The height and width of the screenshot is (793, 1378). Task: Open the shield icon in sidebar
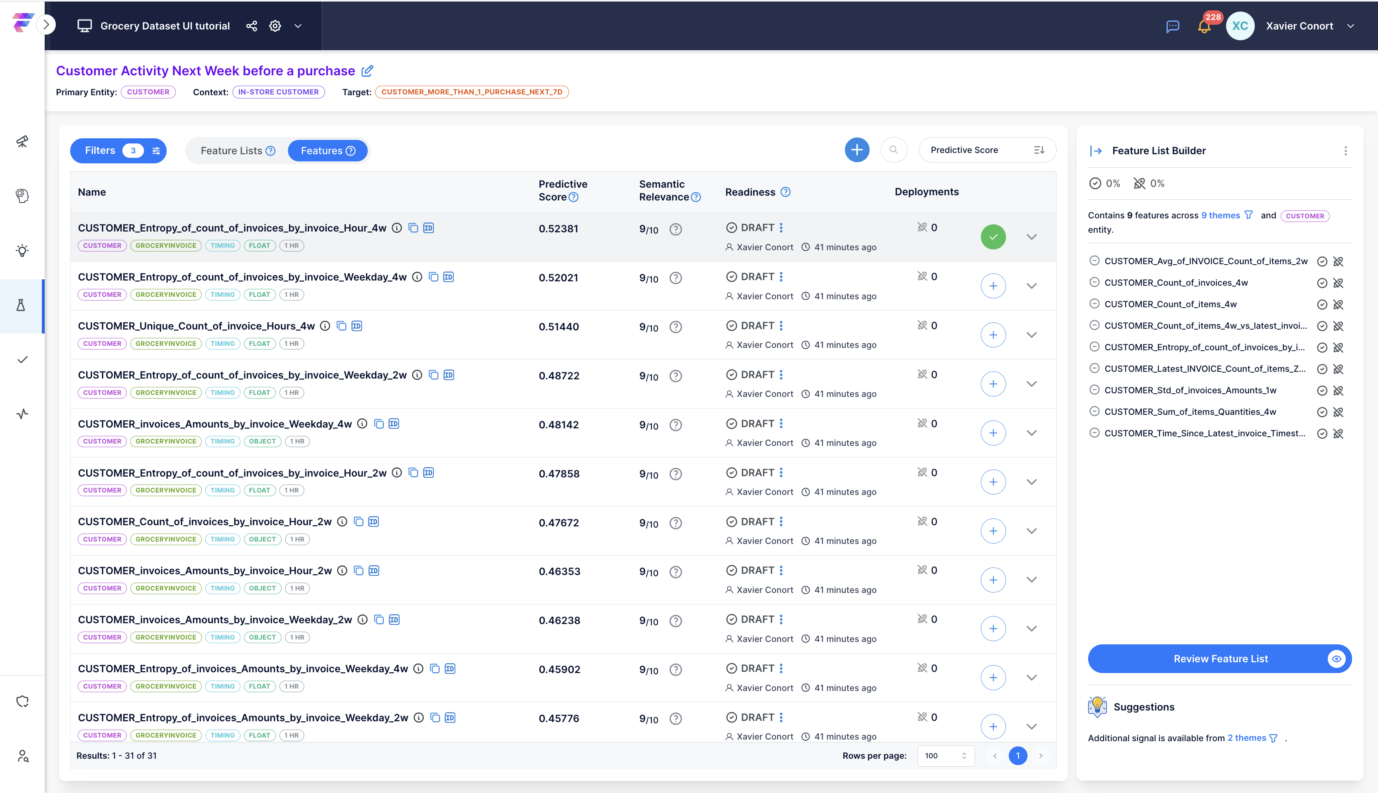tap(22, 701)
